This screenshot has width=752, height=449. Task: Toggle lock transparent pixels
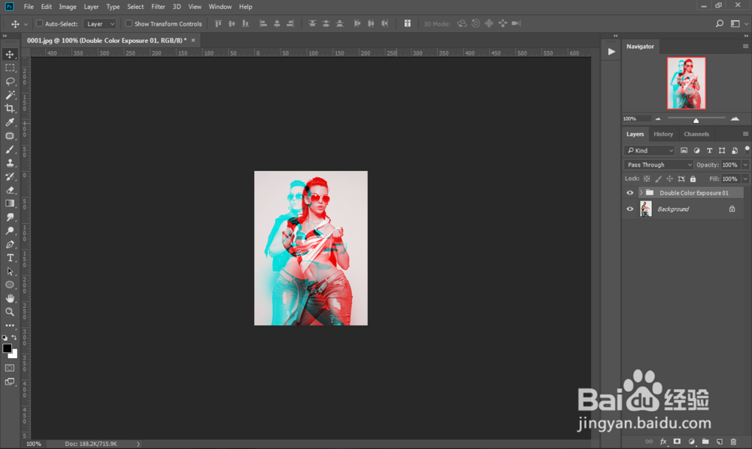(647, 179)
